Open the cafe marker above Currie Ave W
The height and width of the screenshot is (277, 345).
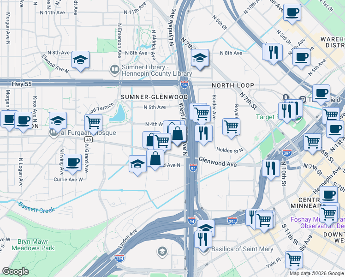[x=72, y=163]
